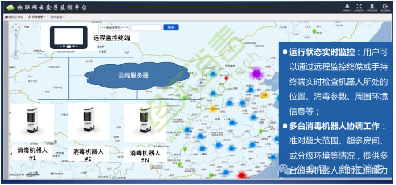This screenshot has height=185, width=396.
Task: Click the map pan direction control
Action: click(x=16, y=27)
